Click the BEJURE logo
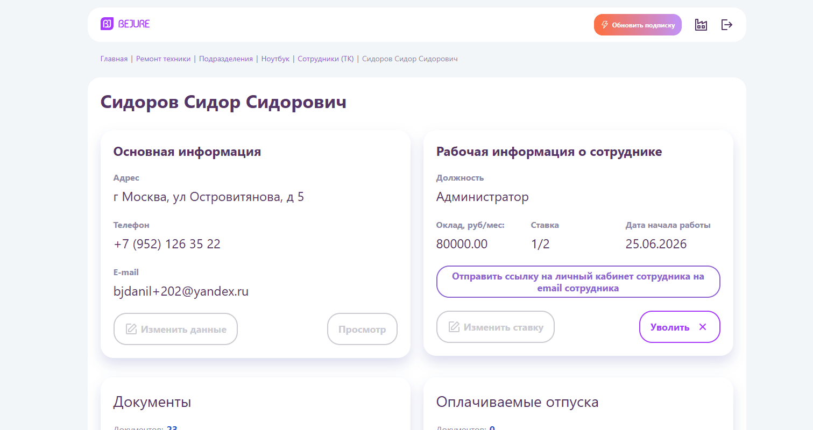The height and width of the screenshot is (430, 813). coord(125,24)
